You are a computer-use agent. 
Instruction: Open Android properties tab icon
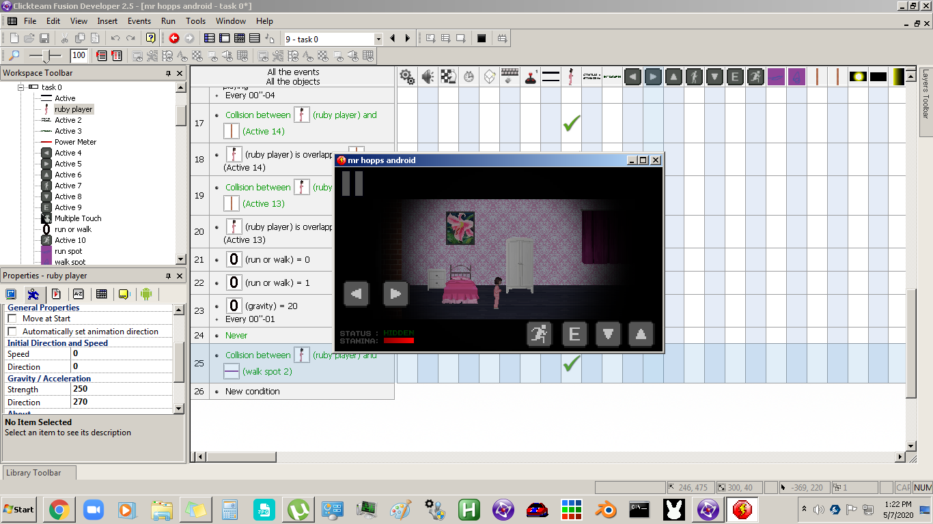pyautogui.click(x=145, y=294)
